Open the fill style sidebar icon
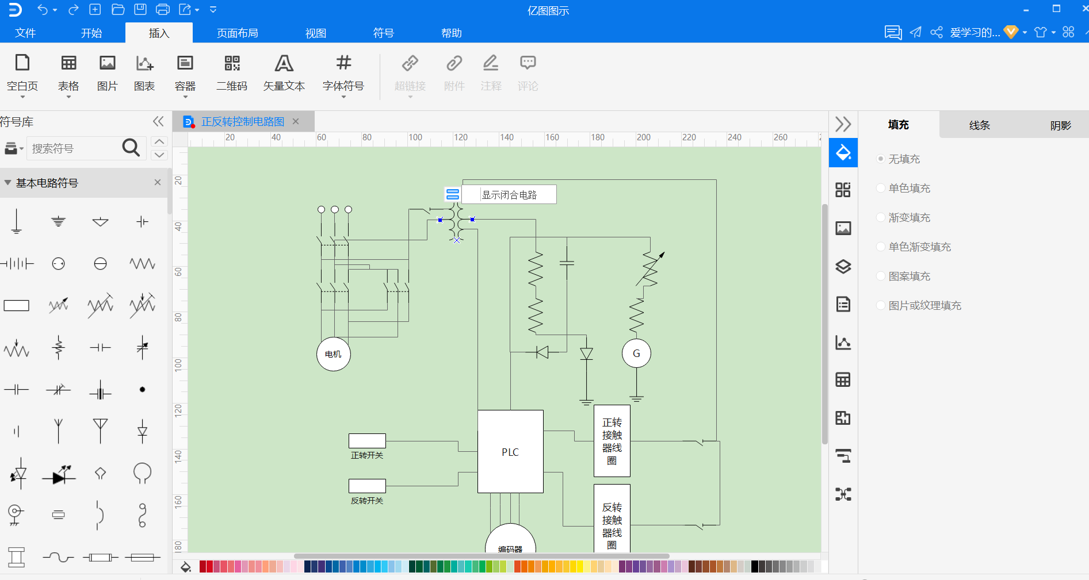 tap(843, 152)
